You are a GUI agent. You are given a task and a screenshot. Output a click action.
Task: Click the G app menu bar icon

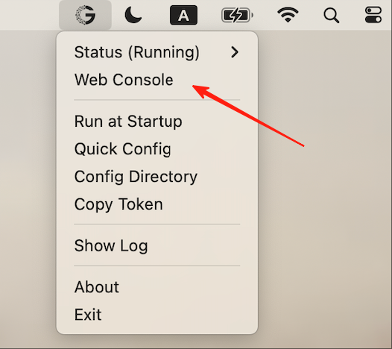pos(85,15)
